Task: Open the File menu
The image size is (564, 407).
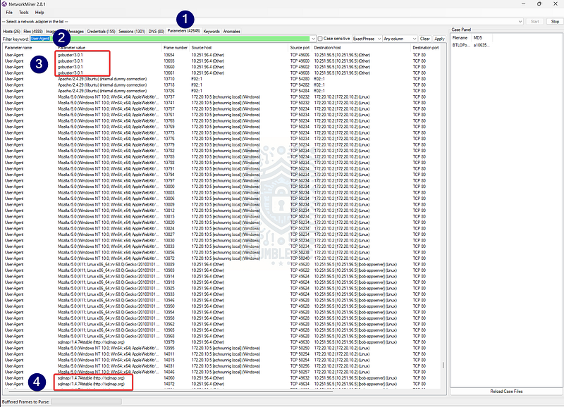Action: point(9,12)
